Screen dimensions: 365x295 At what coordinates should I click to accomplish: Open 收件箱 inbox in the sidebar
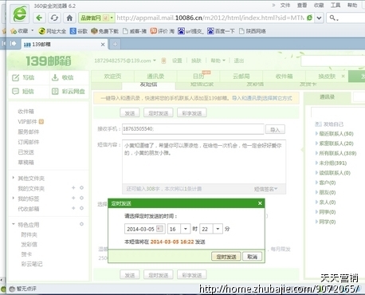click(26, 112)
